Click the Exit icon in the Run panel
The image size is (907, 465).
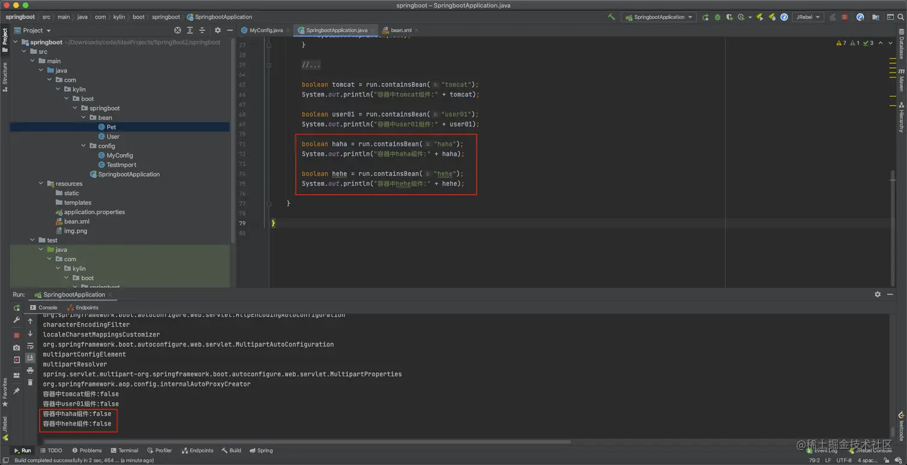coord(17,360)
